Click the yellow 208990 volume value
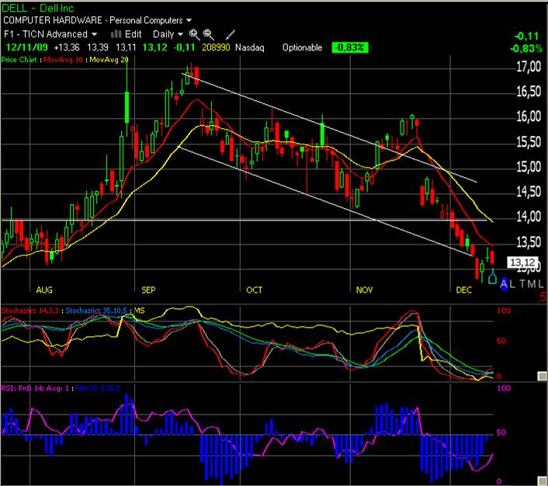The width and height of the screenshot is (548, 486). click(x=216, y=47)
